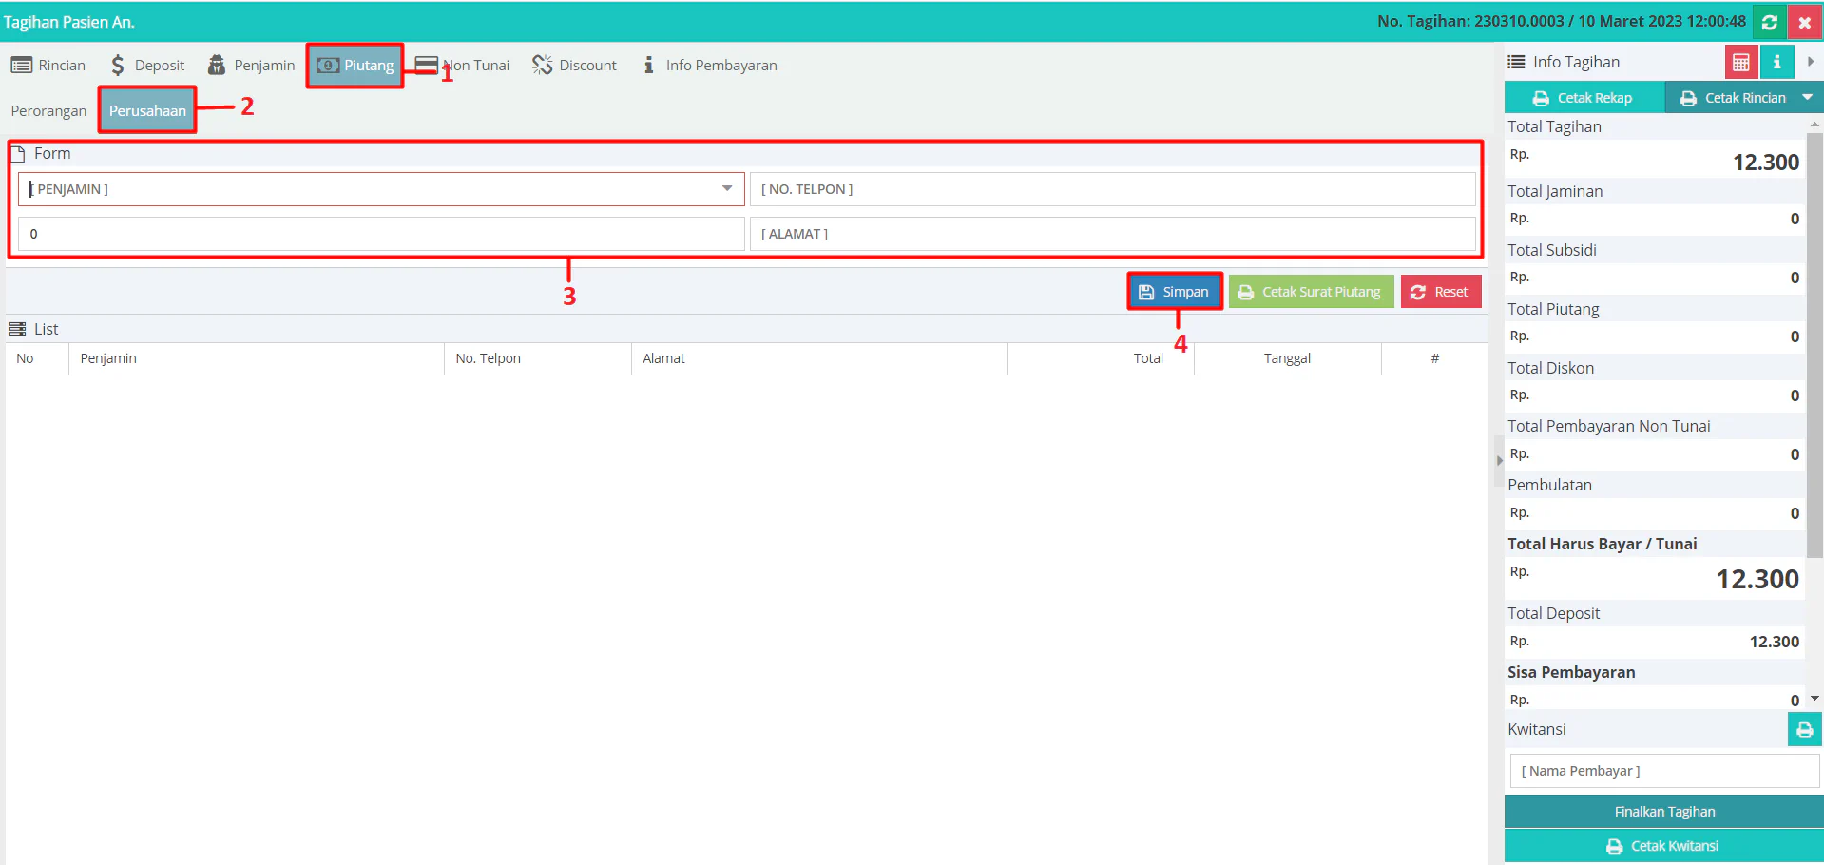
Task: Click Cetak Rekap button
Action: coord(1584,98)
